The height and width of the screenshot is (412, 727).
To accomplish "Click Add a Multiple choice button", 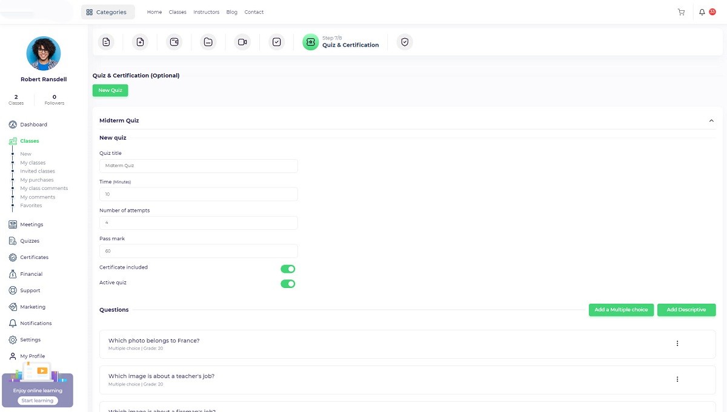I will (x=621, y=310).
